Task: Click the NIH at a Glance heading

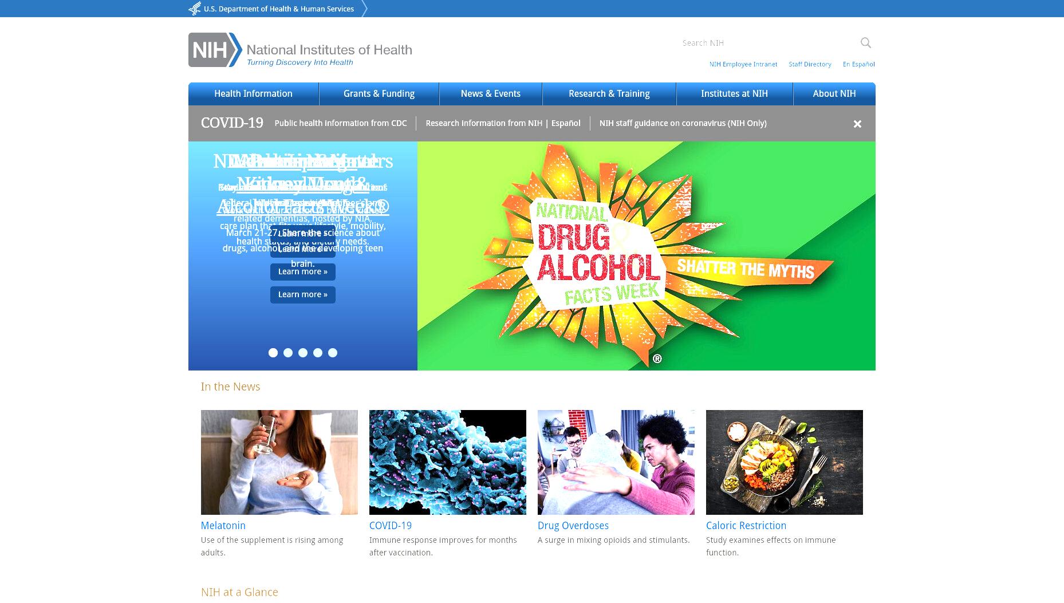Action: 239,592
